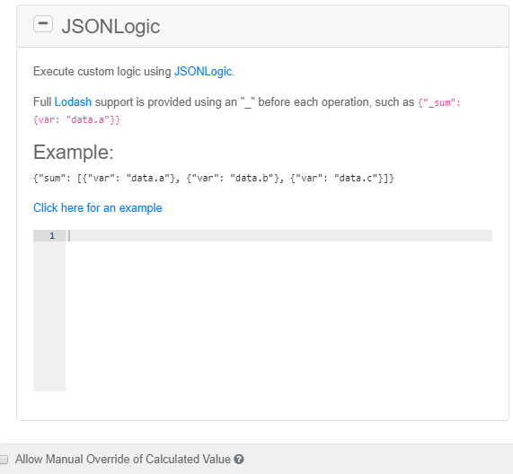This screenshot has width=513, height=474.
Task: Click the empty area inside the code editor
Action: coord(279,315)
